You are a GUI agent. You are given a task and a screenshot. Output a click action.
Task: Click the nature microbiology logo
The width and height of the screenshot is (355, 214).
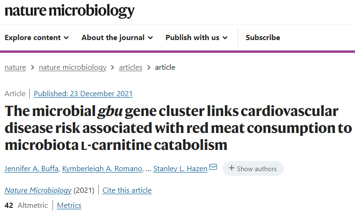click(69, 11)
